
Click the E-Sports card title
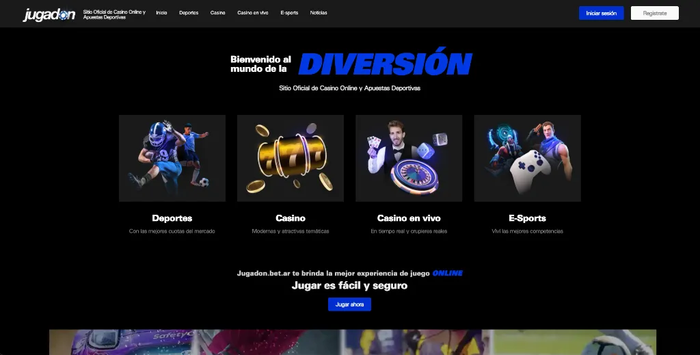(527, 218)
